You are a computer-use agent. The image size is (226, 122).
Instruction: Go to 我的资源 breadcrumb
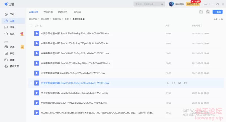[x=45, y=19]
